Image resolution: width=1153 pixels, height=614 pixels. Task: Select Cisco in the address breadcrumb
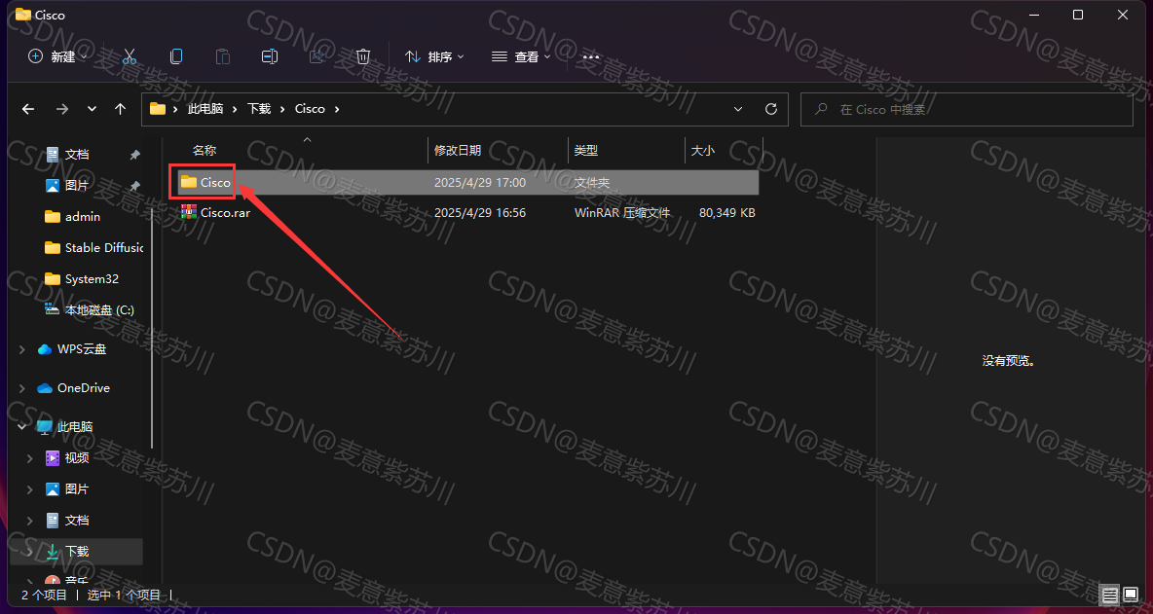310,109
